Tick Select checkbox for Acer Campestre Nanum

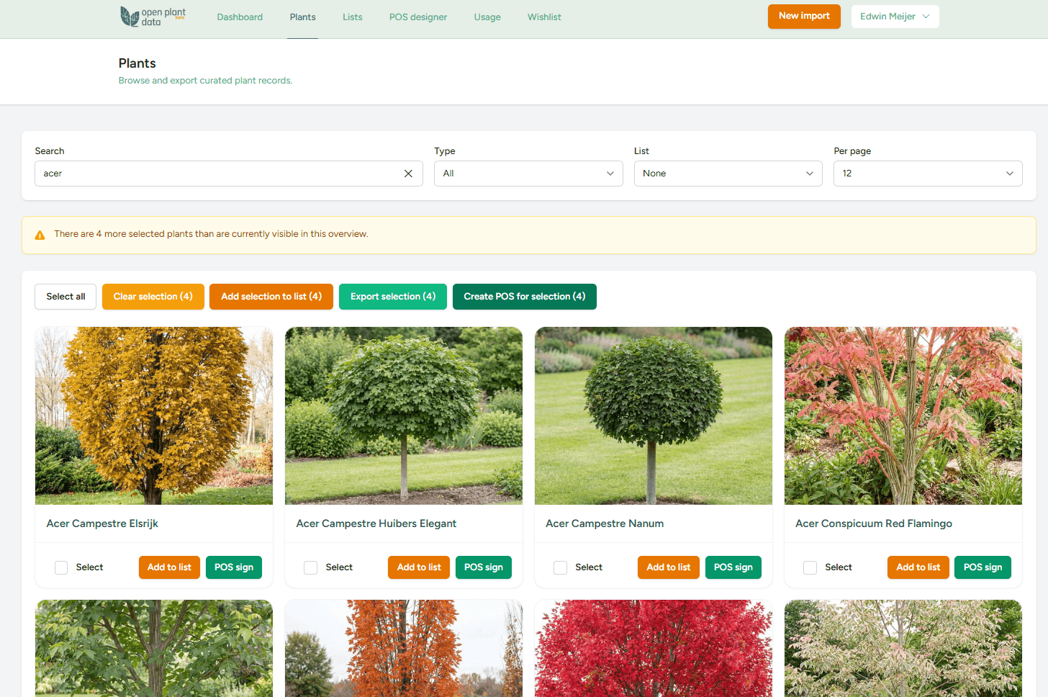(561, 567)
